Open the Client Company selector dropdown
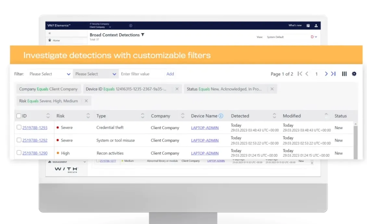The height and width of the screenshot is (224, 367). (x=100, y=27)
